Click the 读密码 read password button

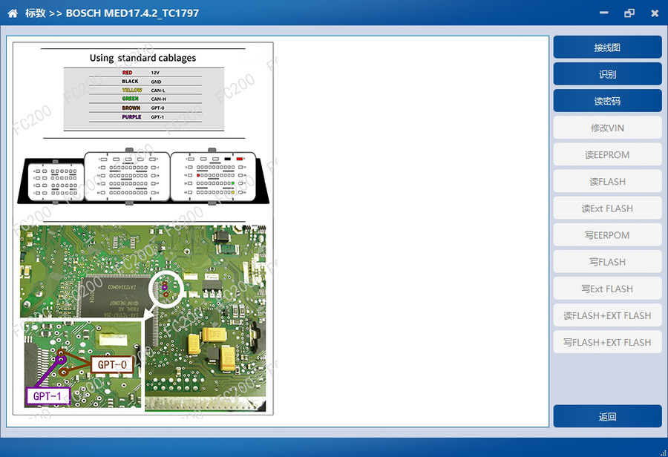(607, 101)
